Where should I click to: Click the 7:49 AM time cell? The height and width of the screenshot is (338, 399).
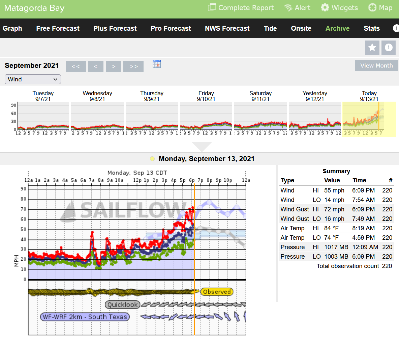tap(363, 219)
